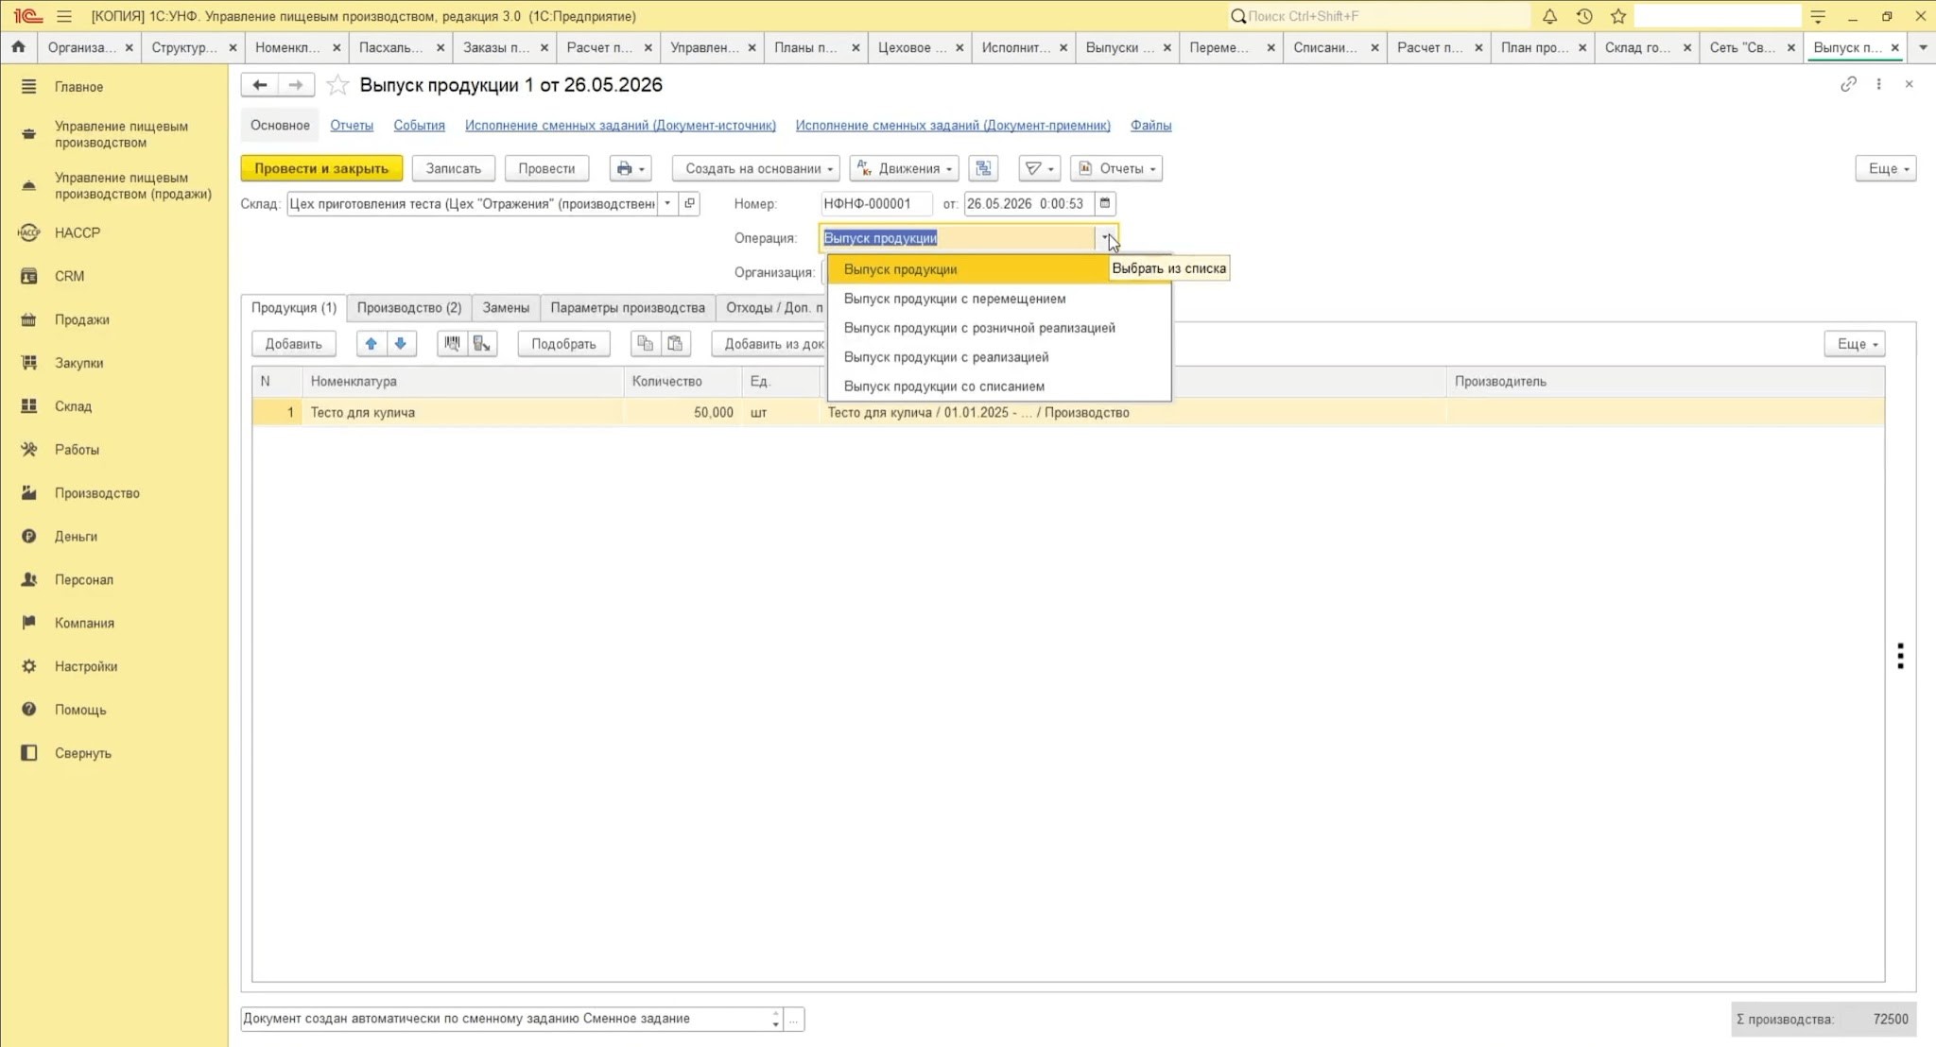Open history clock icon in title bar
1936x1047 pixels.
click(x=1584, y=16)
